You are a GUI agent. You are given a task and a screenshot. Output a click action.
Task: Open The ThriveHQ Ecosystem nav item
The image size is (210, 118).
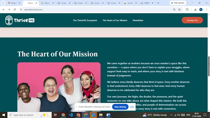85,20
